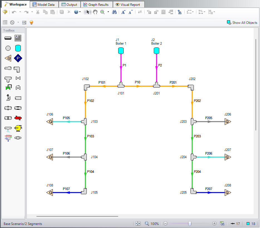Switch to the Model Data tab
Image resolution: width=260 pixels, height=228 pixels.
[44, 4]
